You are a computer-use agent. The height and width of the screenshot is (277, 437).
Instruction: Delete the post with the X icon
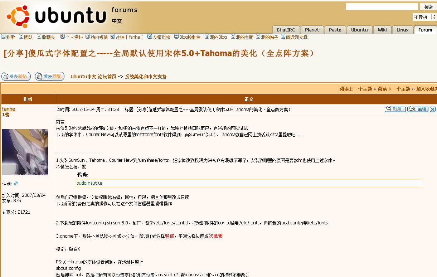433,109
